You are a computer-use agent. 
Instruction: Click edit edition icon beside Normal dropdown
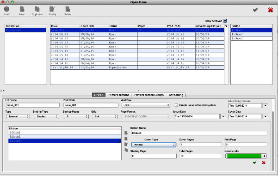(126, 144)
